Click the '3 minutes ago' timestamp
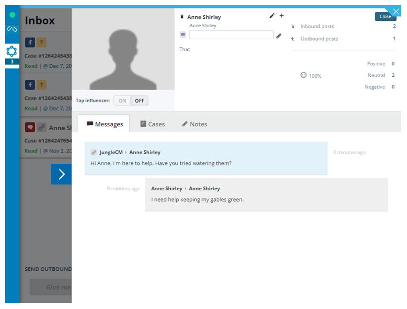This screenshot has width=407, height=309. [349, 153]
